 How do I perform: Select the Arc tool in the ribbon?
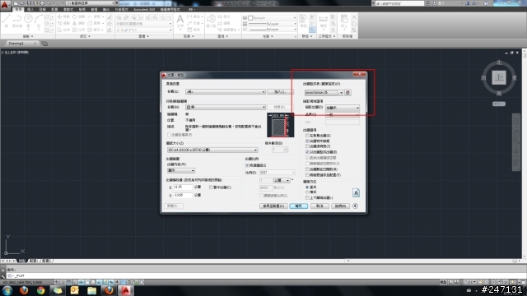point(39,20)
